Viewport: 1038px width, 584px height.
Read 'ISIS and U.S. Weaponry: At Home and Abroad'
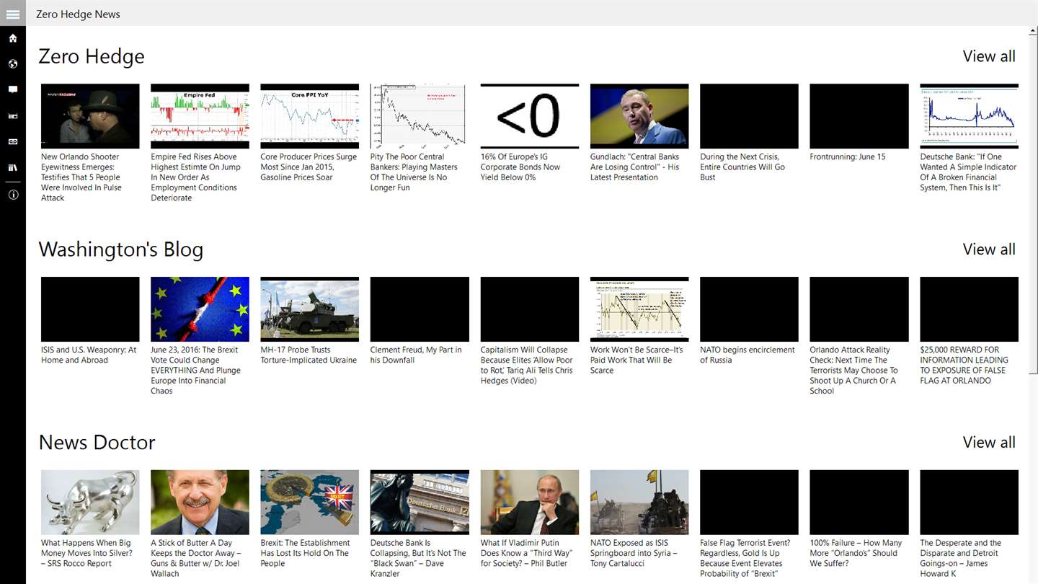click(89, 355)
